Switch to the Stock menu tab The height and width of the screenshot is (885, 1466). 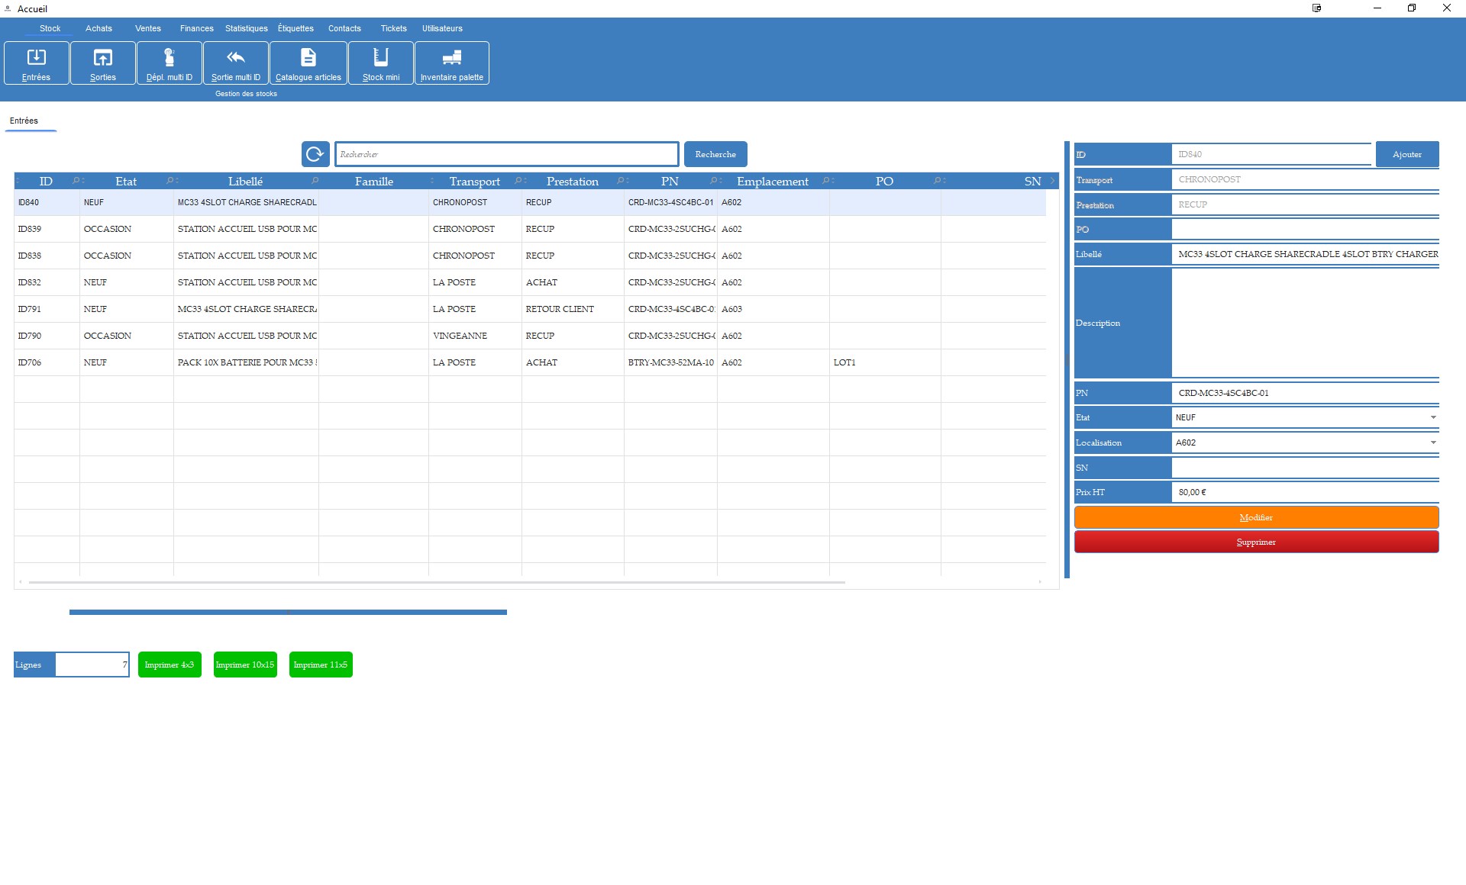click(50, 28)
